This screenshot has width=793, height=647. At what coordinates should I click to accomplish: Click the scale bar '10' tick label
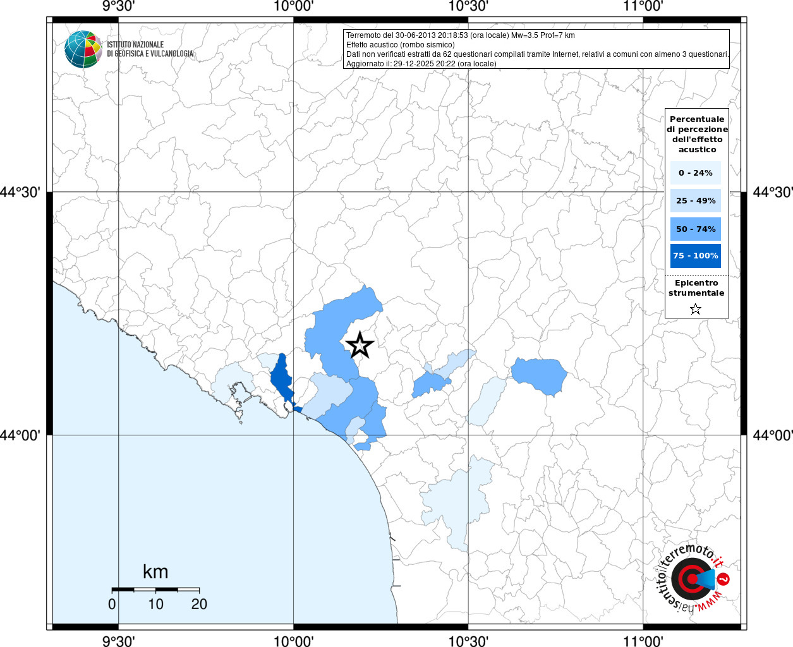[x=155, y=604]
